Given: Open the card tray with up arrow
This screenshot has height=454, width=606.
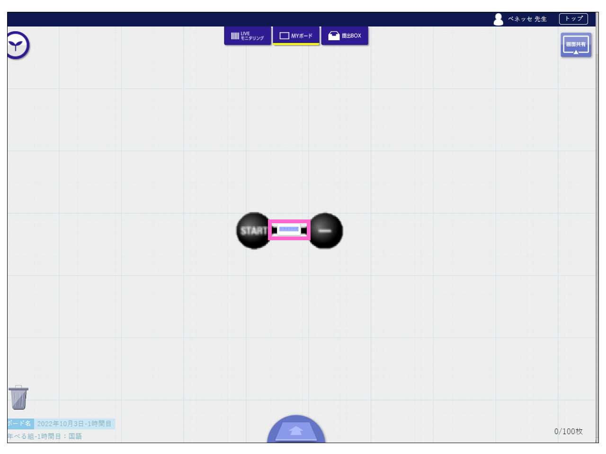Looking at the screenshot, I should (x=296, y=431).
